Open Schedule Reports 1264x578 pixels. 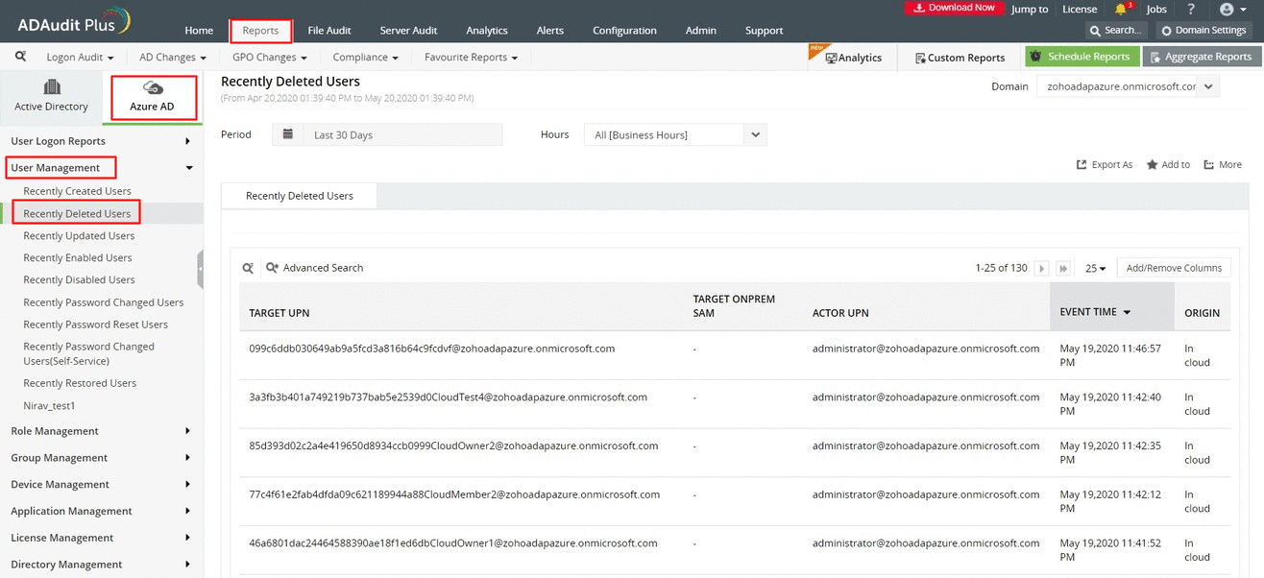[1082, 57]
